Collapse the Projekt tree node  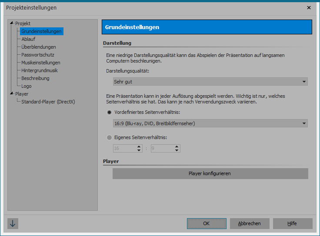12,23
